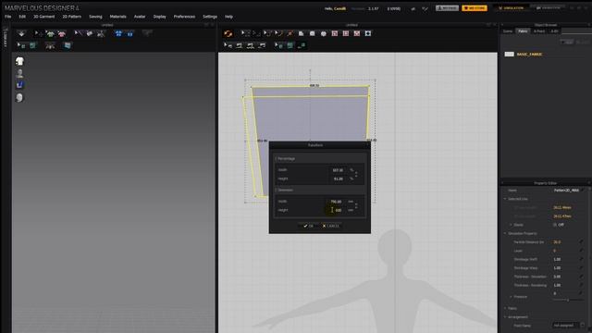Select the BASIC_FABRIC item
592x333 pixels.
[529, 55]
